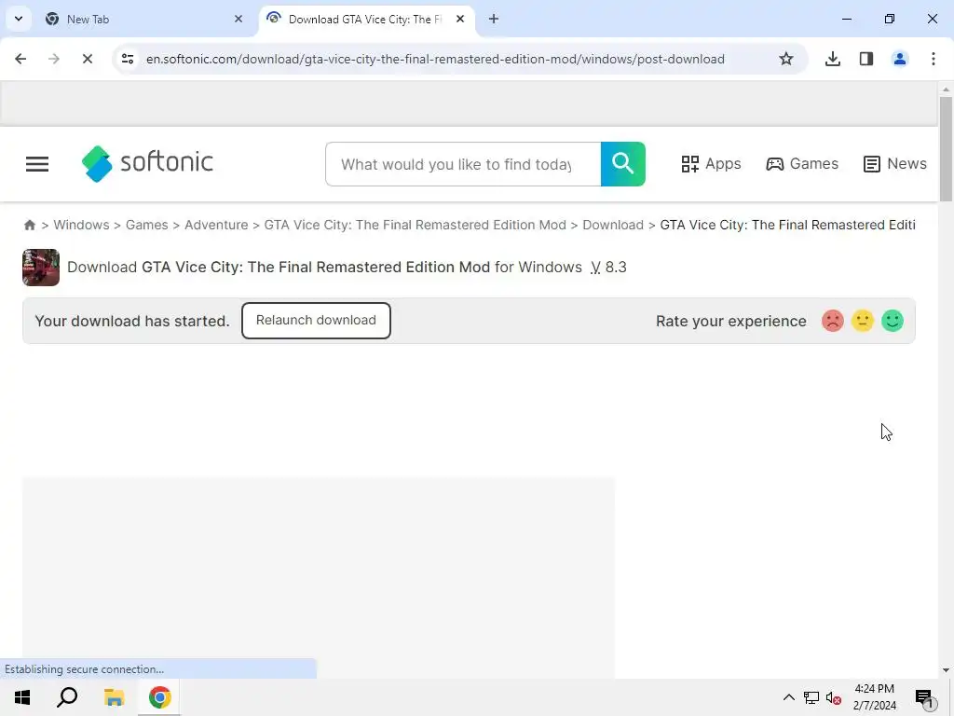954x716 pixels.
Task: Open Chrome three-dot menu
Action: click(934, 59)
